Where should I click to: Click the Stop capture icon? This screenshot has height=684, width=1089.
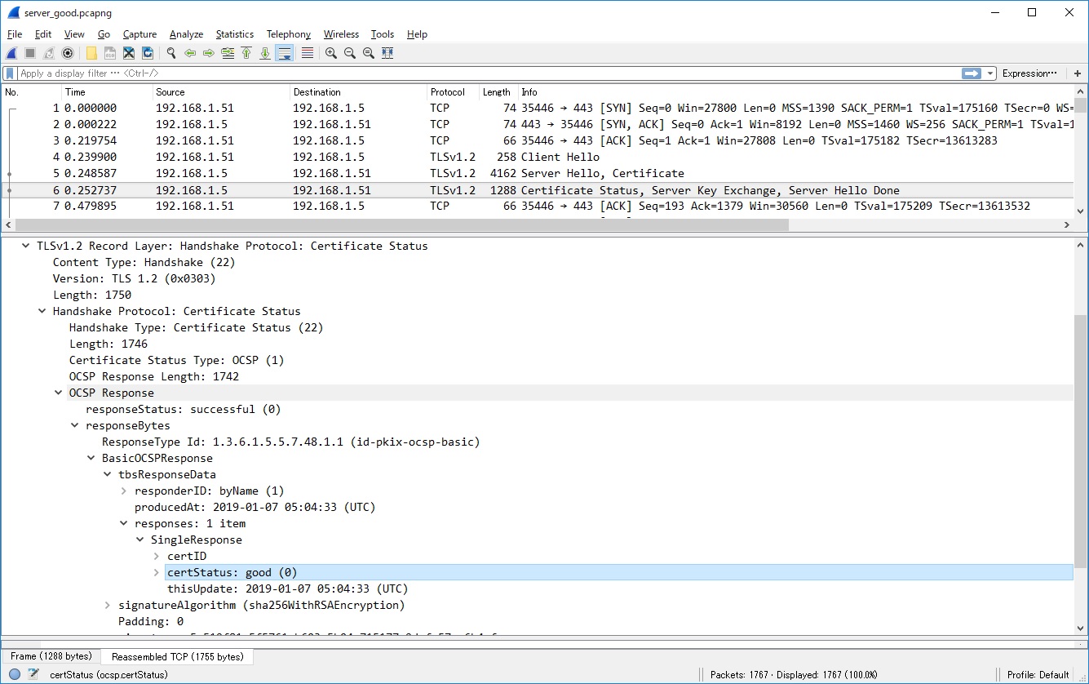[x=29, y=52]
